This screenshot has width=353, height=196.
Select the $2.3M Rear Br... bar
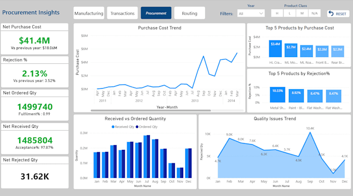point(337,51)
